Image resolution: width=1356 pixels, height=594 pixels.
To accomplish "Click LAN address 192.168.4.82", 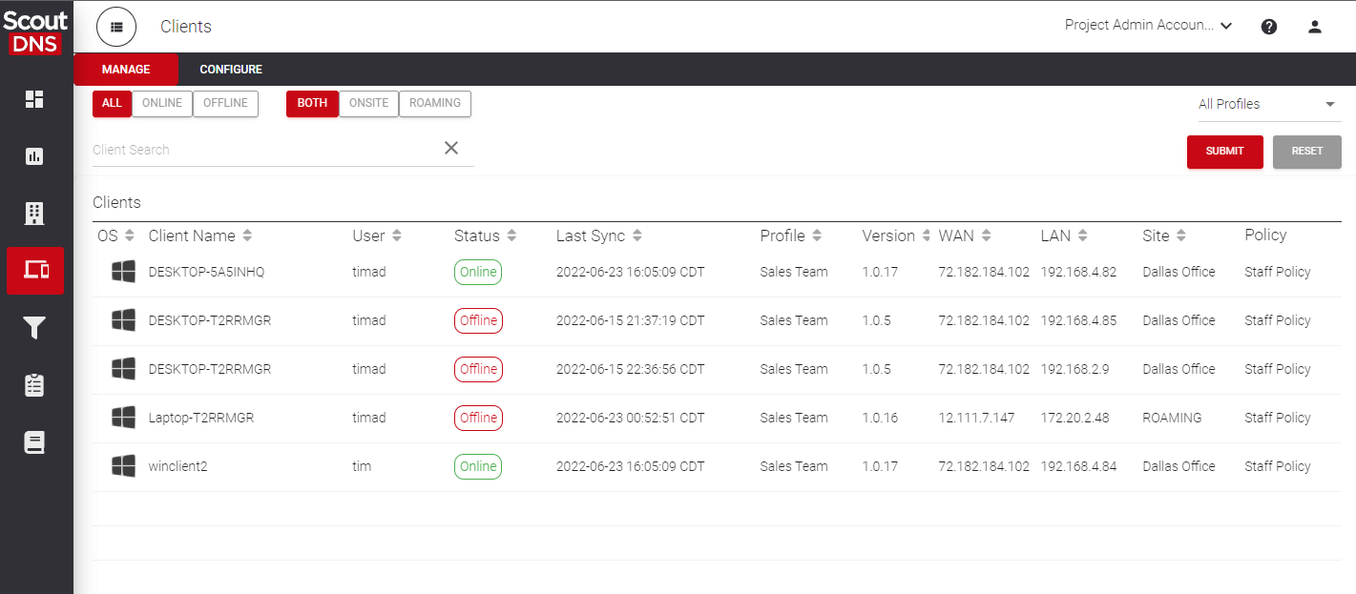I will pos(1078,272).
